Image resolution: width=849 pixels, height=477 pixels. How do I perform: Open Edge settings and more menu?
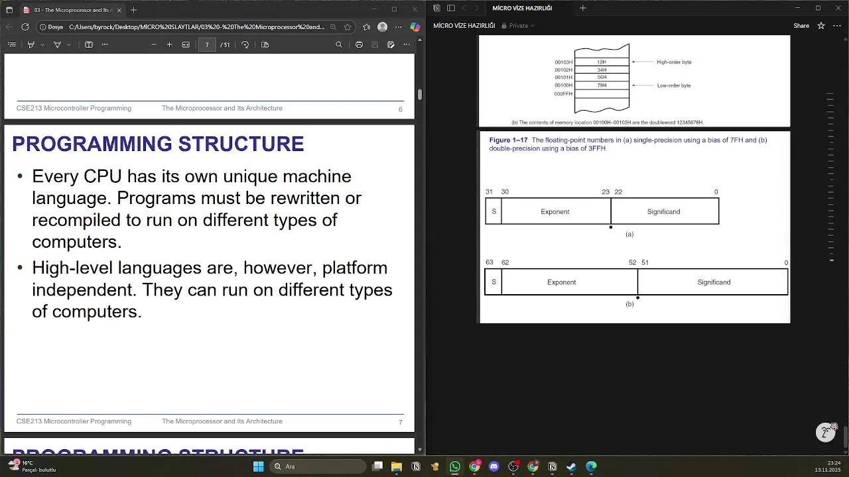click(398, 27)
